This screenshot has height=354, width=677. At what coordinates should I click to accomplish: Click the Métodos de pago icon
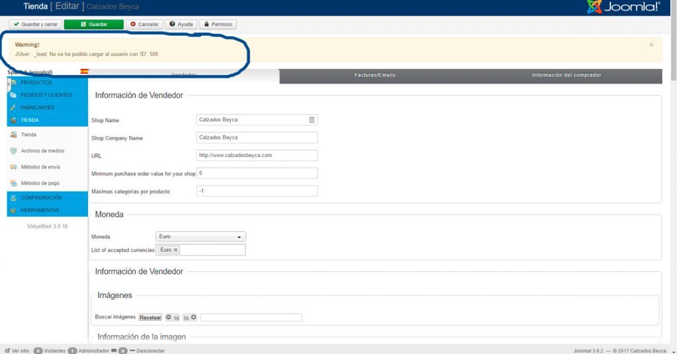point(14,183)
